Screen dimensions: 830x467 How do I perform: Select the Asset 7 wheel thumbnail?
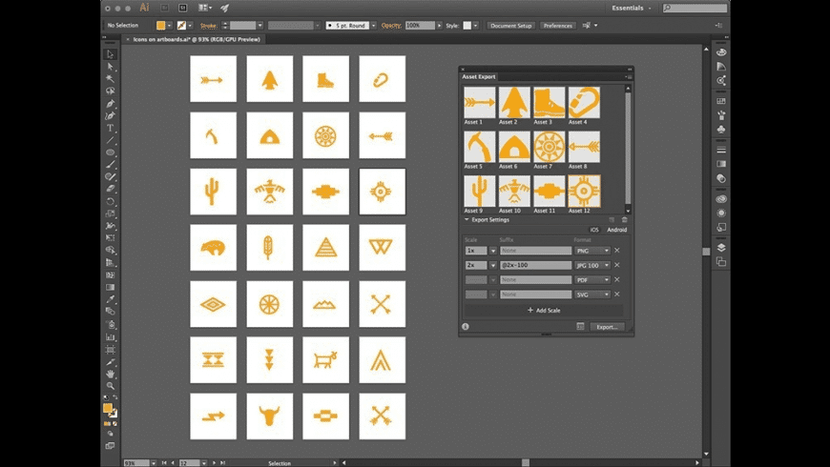tap(549, 147)
